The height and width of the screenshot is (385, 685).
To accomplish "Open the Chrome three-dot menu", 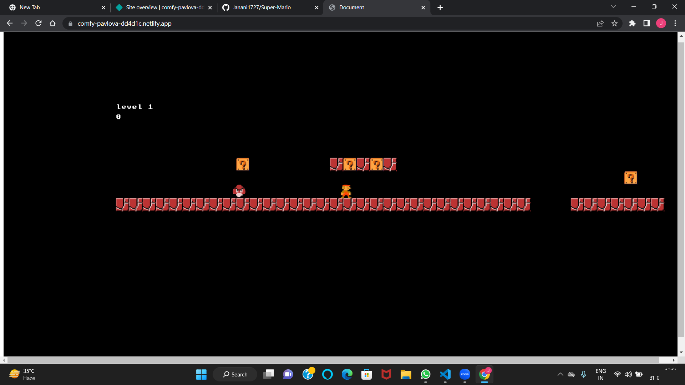I will tap(675, 23).
